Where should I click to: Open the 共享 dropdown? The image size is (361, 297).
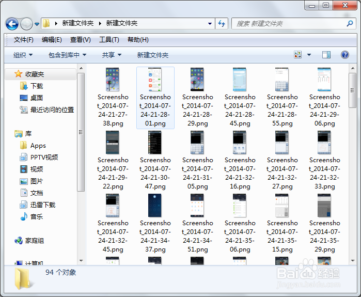(x=112, y=55)
